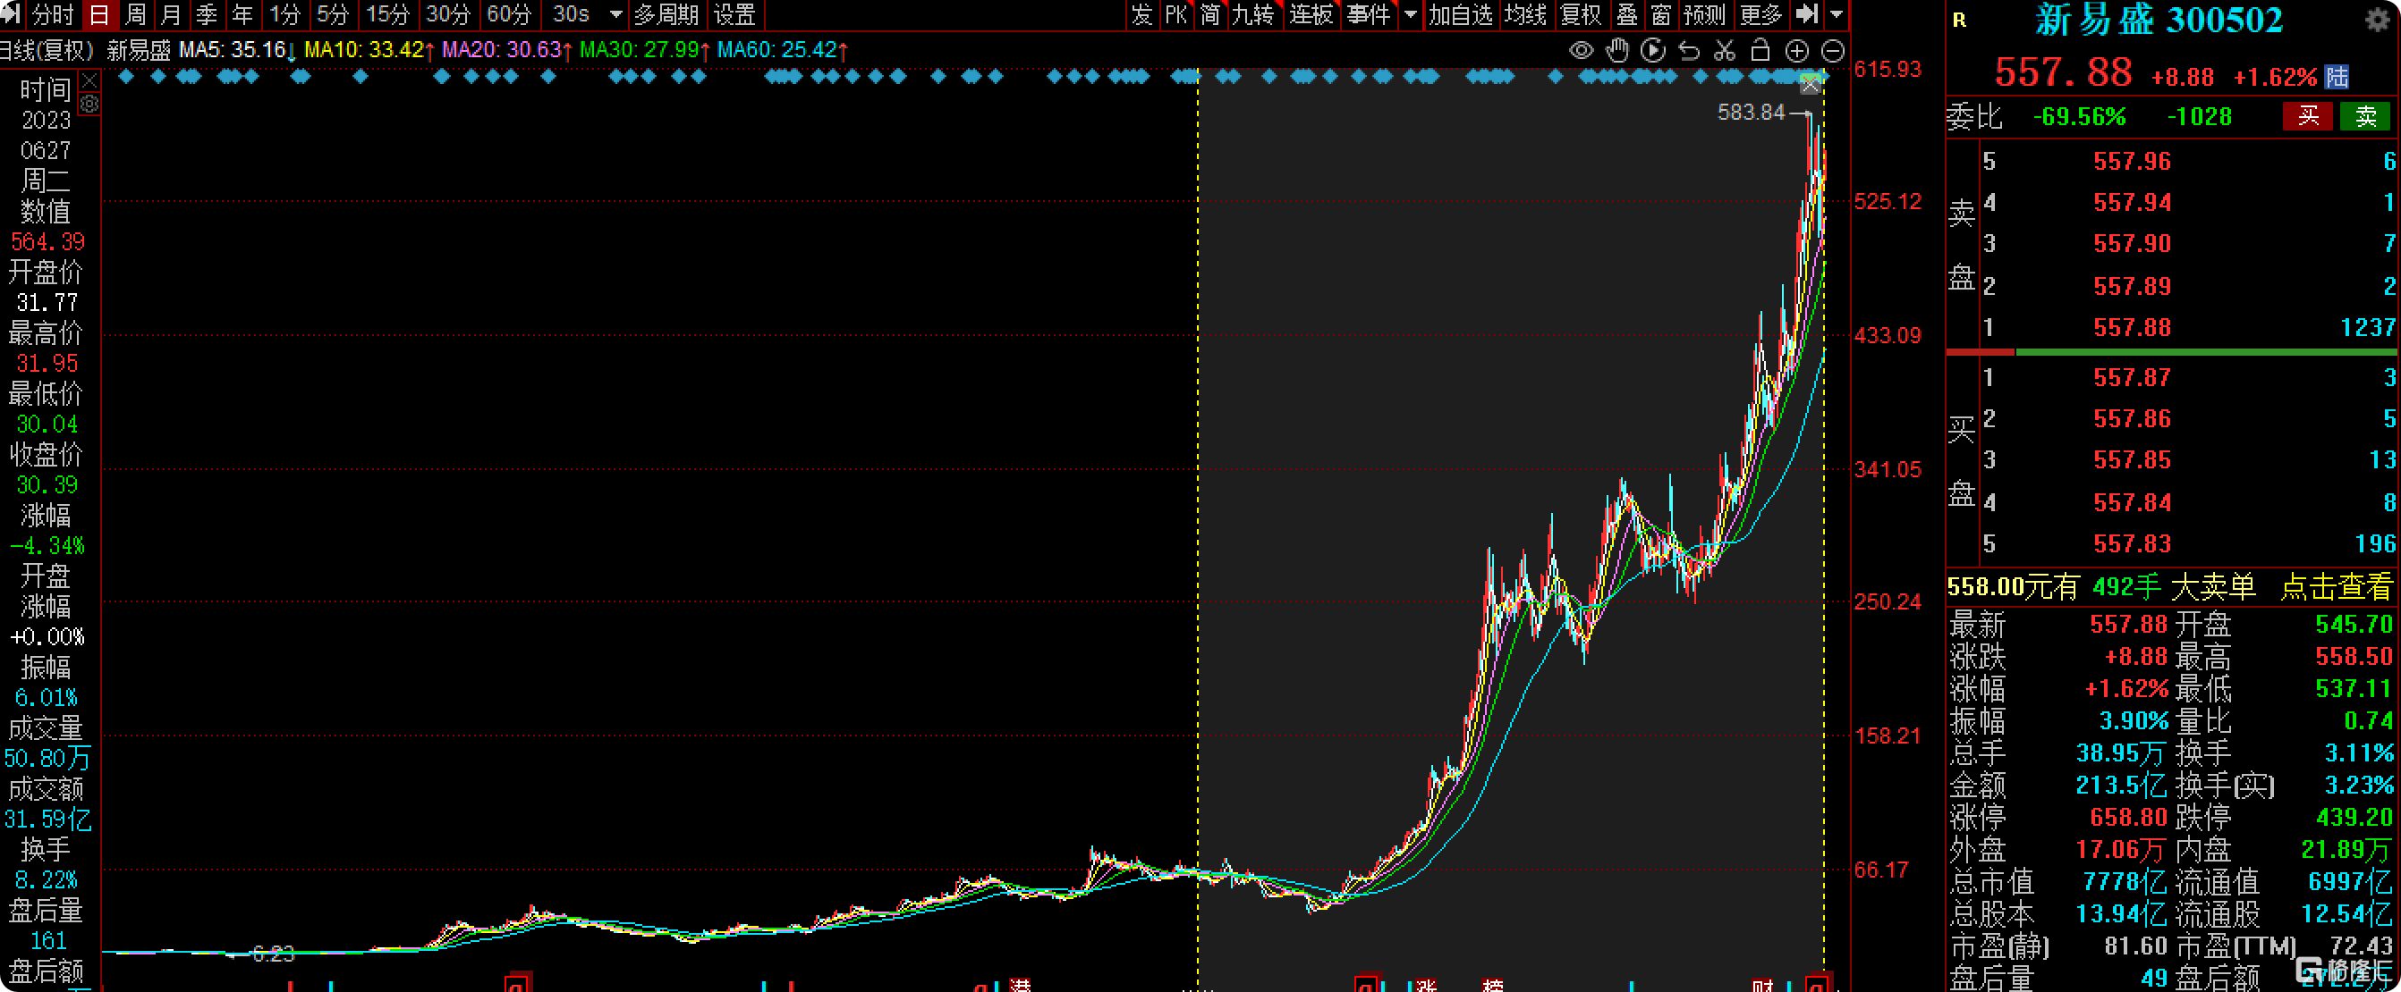
Task: Zoom in with the plus circle icon
Action: click(1797, 51)
